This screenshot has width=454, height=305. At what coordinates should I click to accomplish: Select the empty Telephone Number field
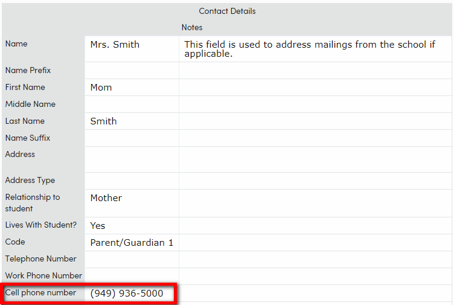(132, 260)
